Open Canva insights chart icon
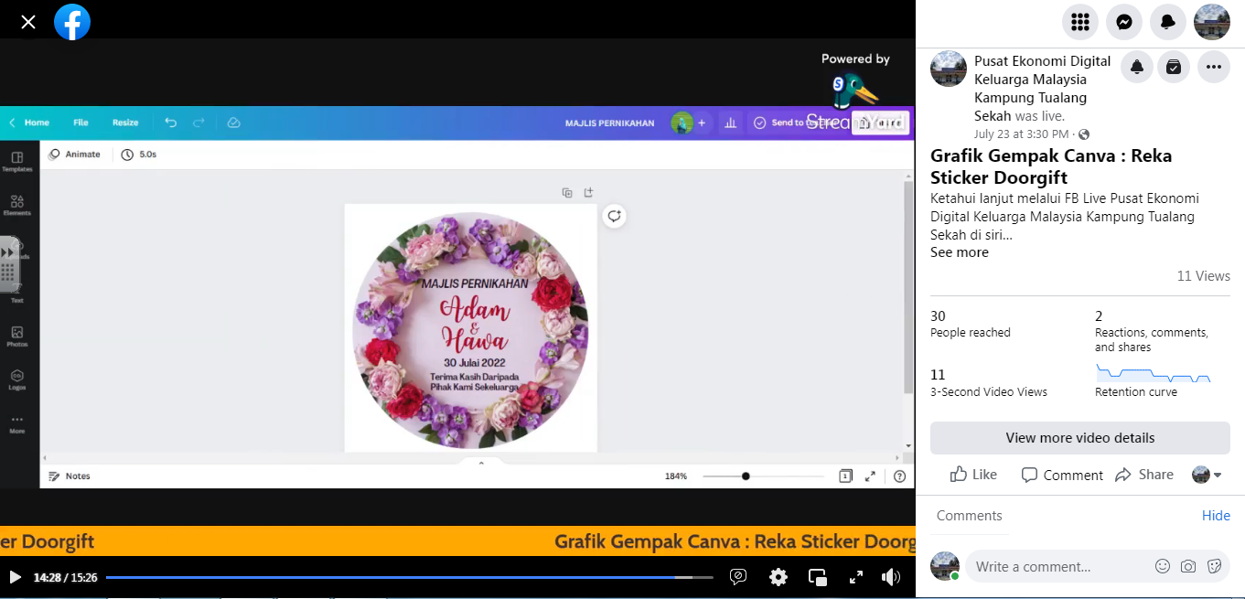 [730, 123]
